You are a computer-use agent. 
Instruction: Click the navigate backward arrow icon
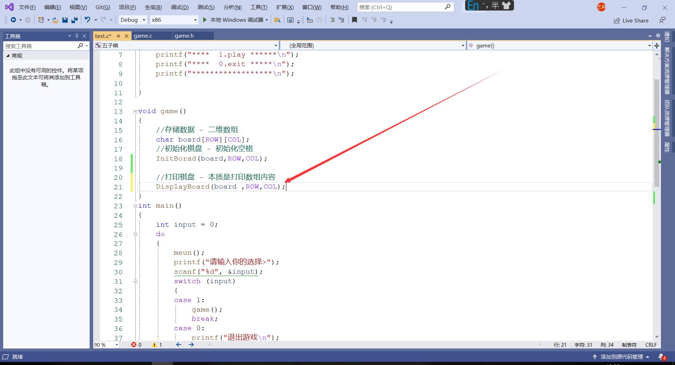[x=13, y=20]
